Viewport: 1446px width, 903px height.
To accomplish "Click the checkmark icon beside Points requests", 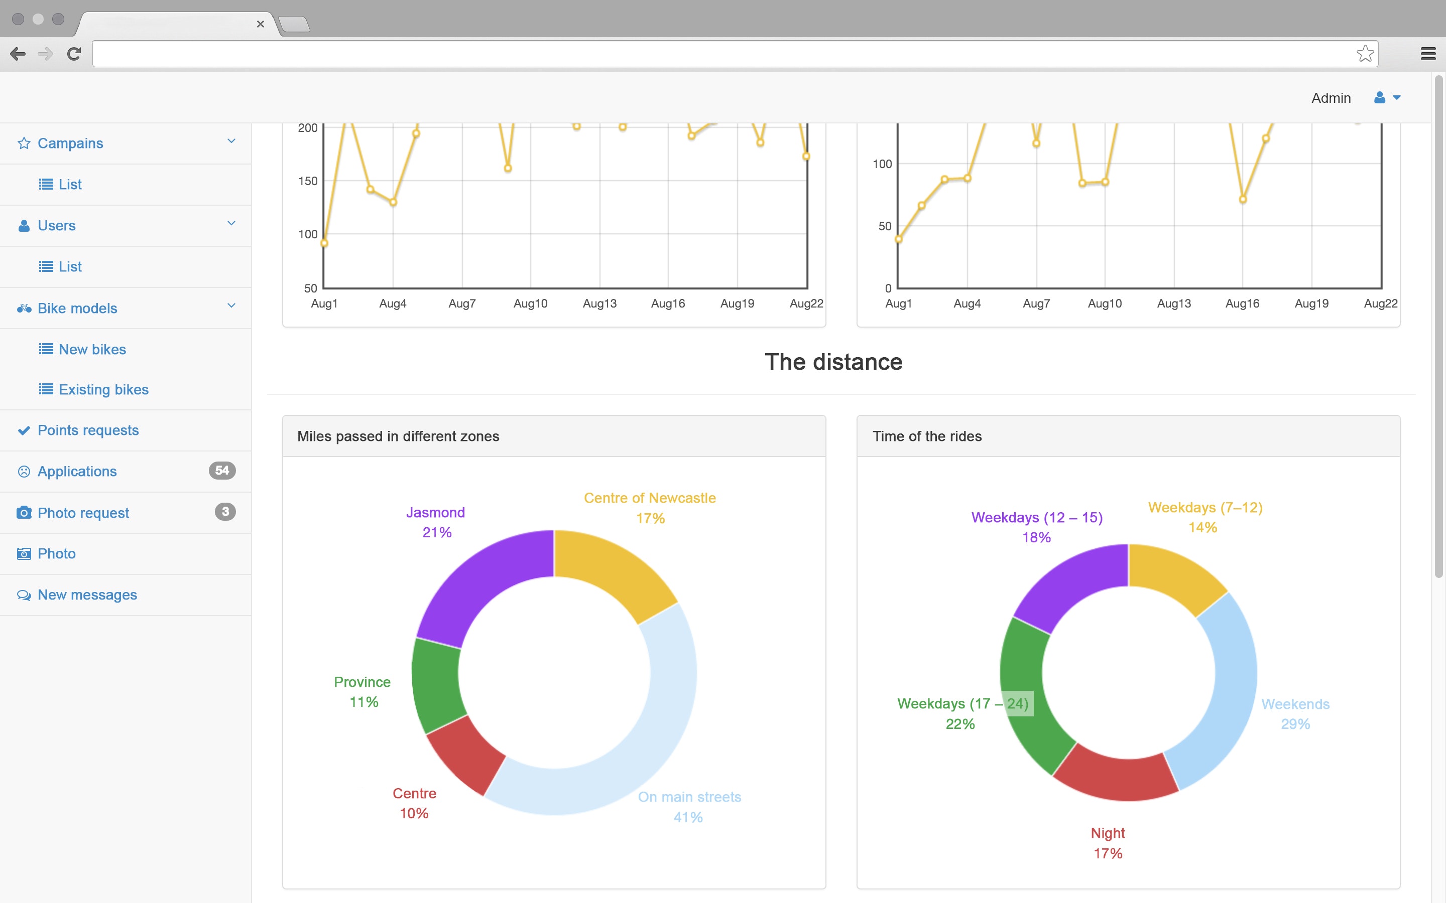I will pyautogui.click(x=24, y=430).
